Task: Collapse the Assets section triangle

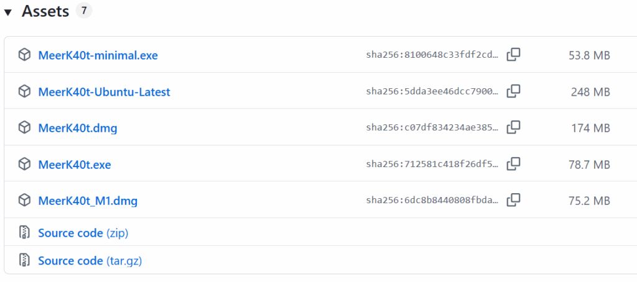Action: 8,12
